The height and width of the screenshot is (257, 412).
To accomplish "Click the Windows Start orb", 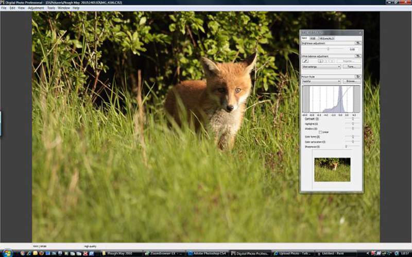I will (x=7, y=253).
